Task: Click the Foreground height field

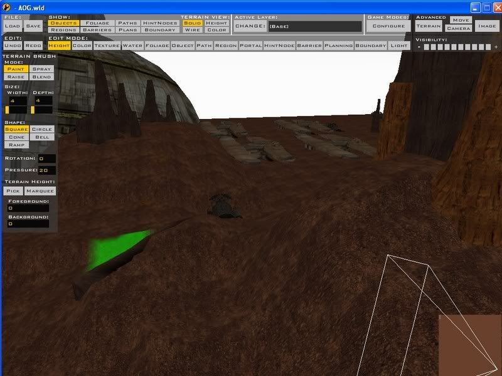Action: [28, 208]
